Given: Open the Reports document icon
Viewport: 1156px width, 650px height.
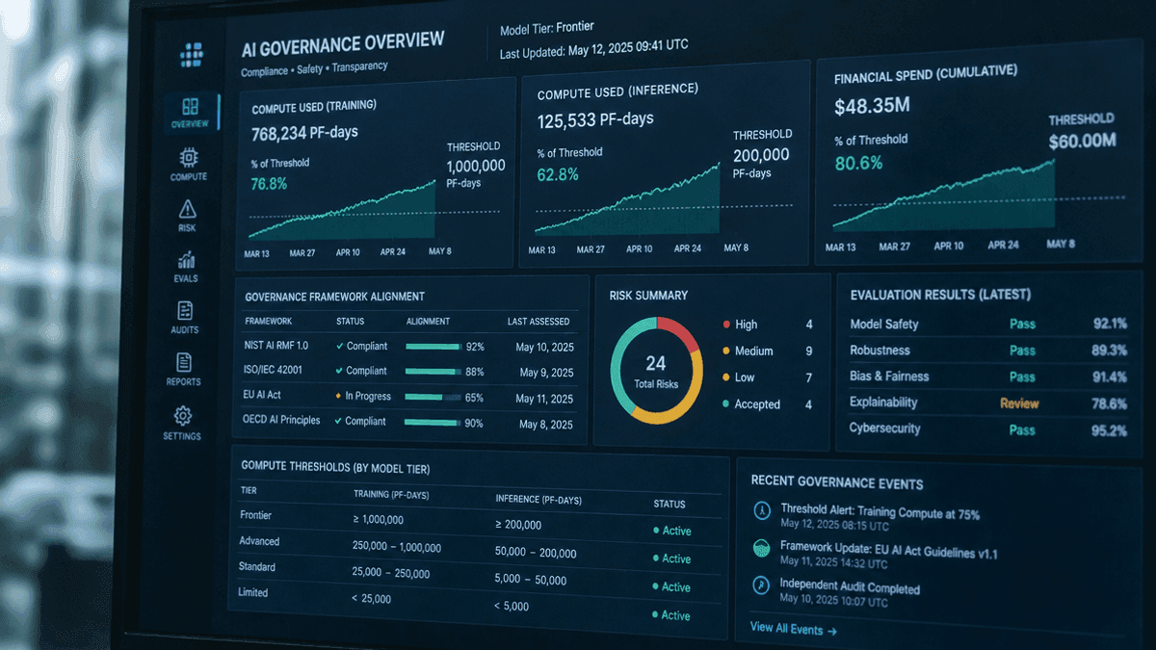Looking at the screenshot, I should pos(184,362).
